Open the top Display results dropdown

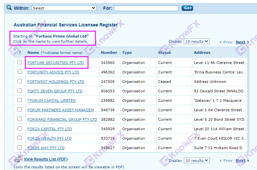pos(197,41)
